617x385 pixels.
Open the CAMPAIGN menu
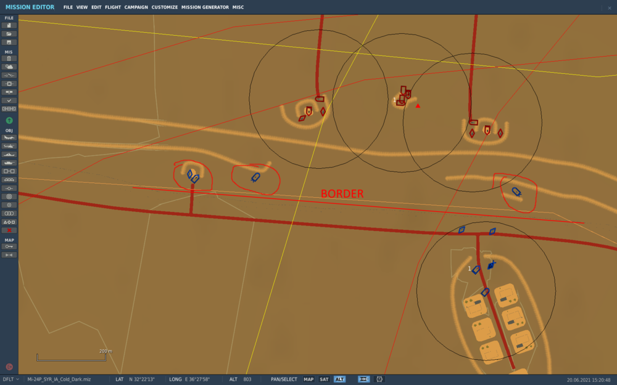pos(136,7)
